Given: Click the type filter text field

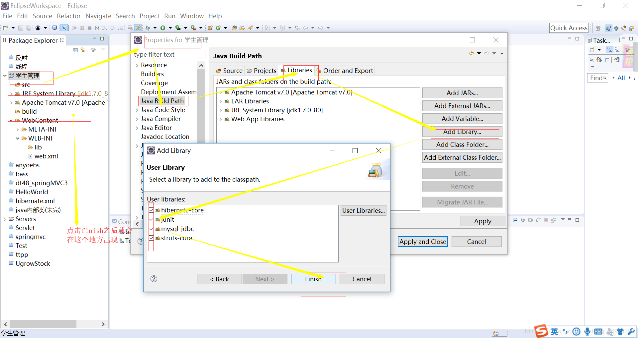Looking at the screenshot, I should pos(169,54).
